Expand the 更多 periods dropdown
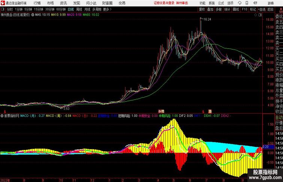This screenshot has height=182, width=283. pyautogui.click(x=107, y=9)
